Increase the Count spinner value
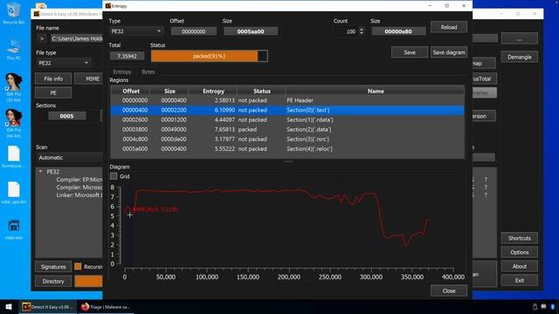 [362, 30]
